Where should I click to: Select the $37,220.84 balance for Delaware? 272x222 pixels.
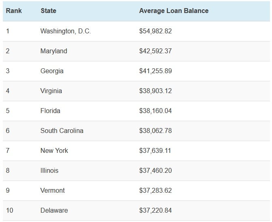pos(155,210)
